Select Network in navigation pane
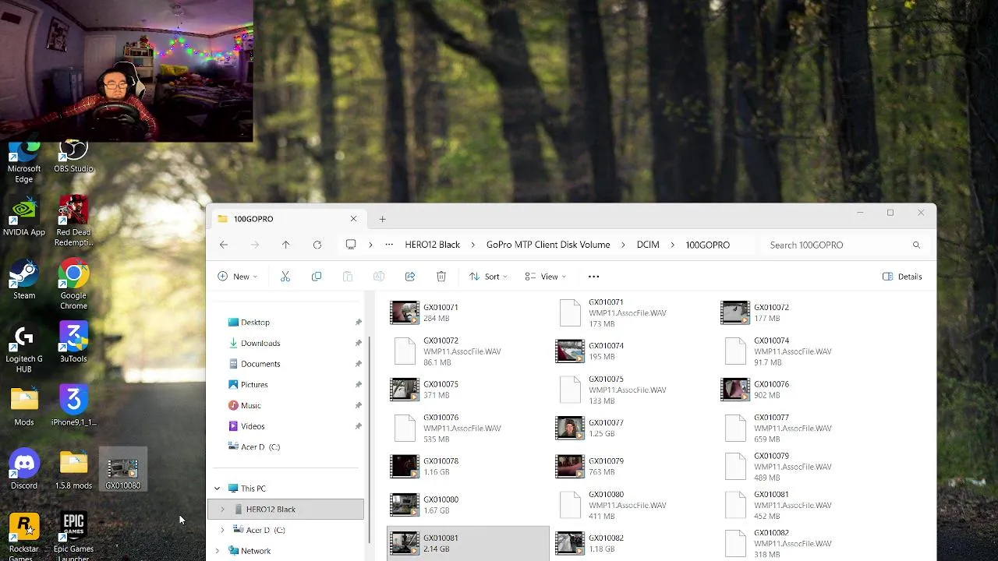 coord(256,551)
